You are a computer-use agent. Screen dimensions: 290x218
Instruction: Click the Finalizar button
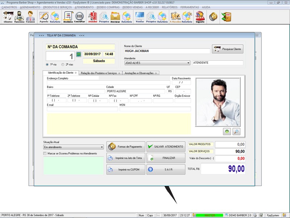click(x=166, y=158)
